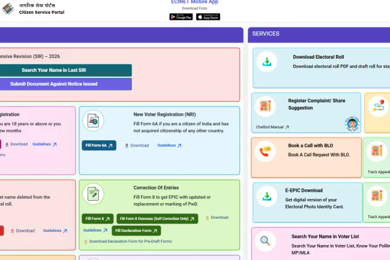Click the Fill Declaration Form button

point(136,231)
